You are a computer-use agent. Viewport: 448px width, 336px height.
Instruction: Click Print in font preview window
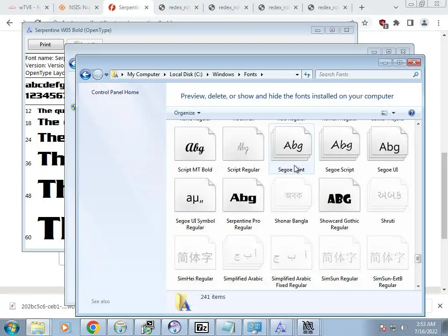click(45, 45)
